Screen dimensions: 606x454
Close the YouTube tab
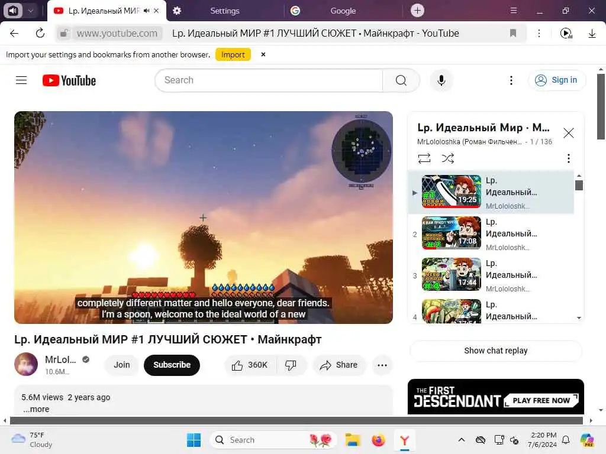tap(156, 11)
